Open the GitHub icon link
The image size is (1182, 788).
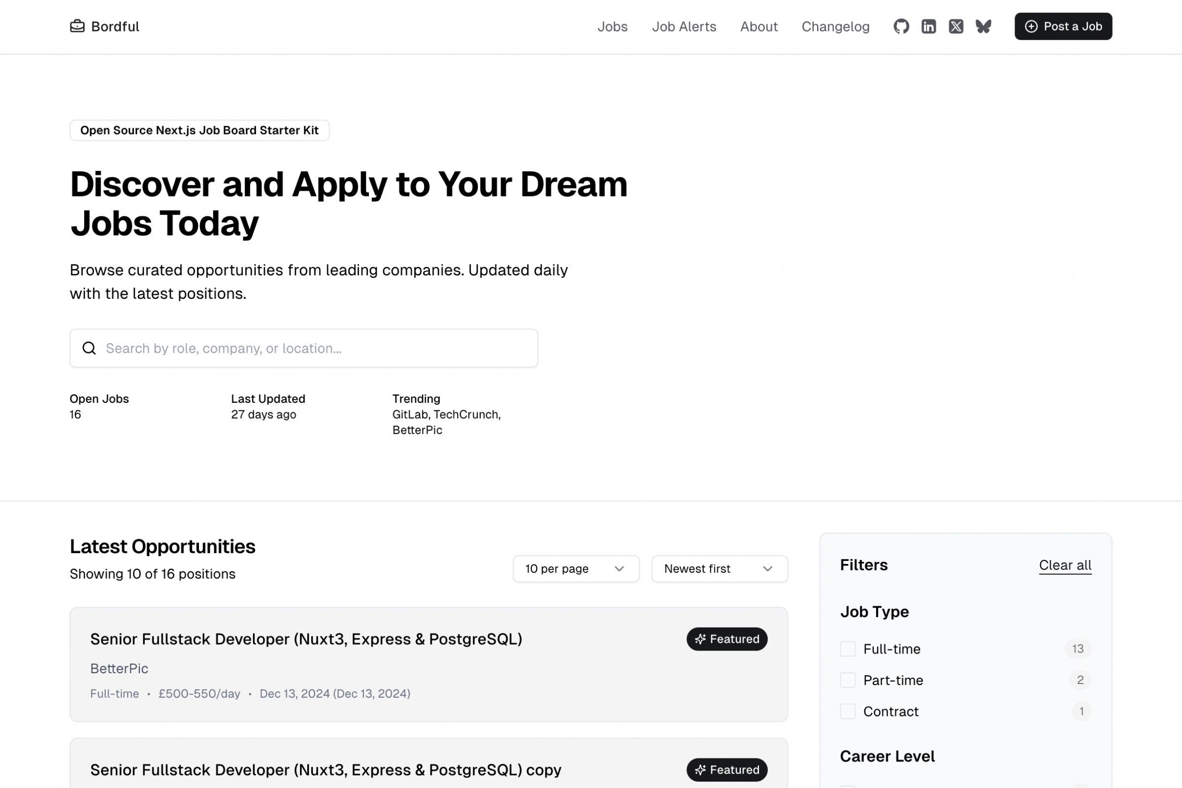click(901, 26)
